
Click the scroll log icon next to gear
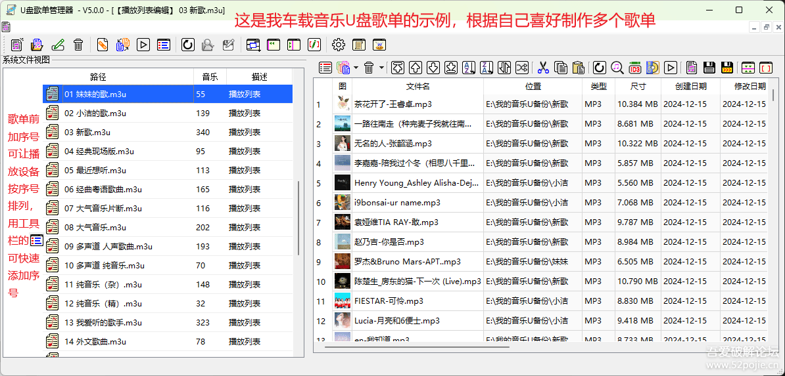tap(358, 45)
